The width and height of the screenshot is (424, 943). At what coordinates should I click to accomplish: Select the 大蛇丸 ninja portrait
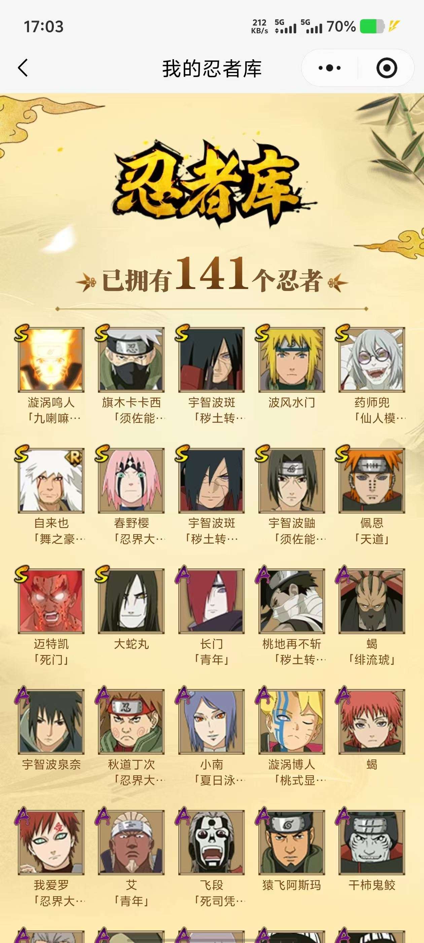[131, 601]
